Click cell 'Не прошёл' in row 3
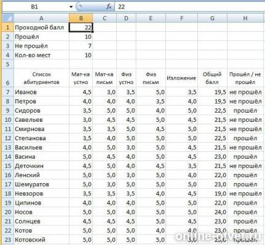 pos(41,46)
